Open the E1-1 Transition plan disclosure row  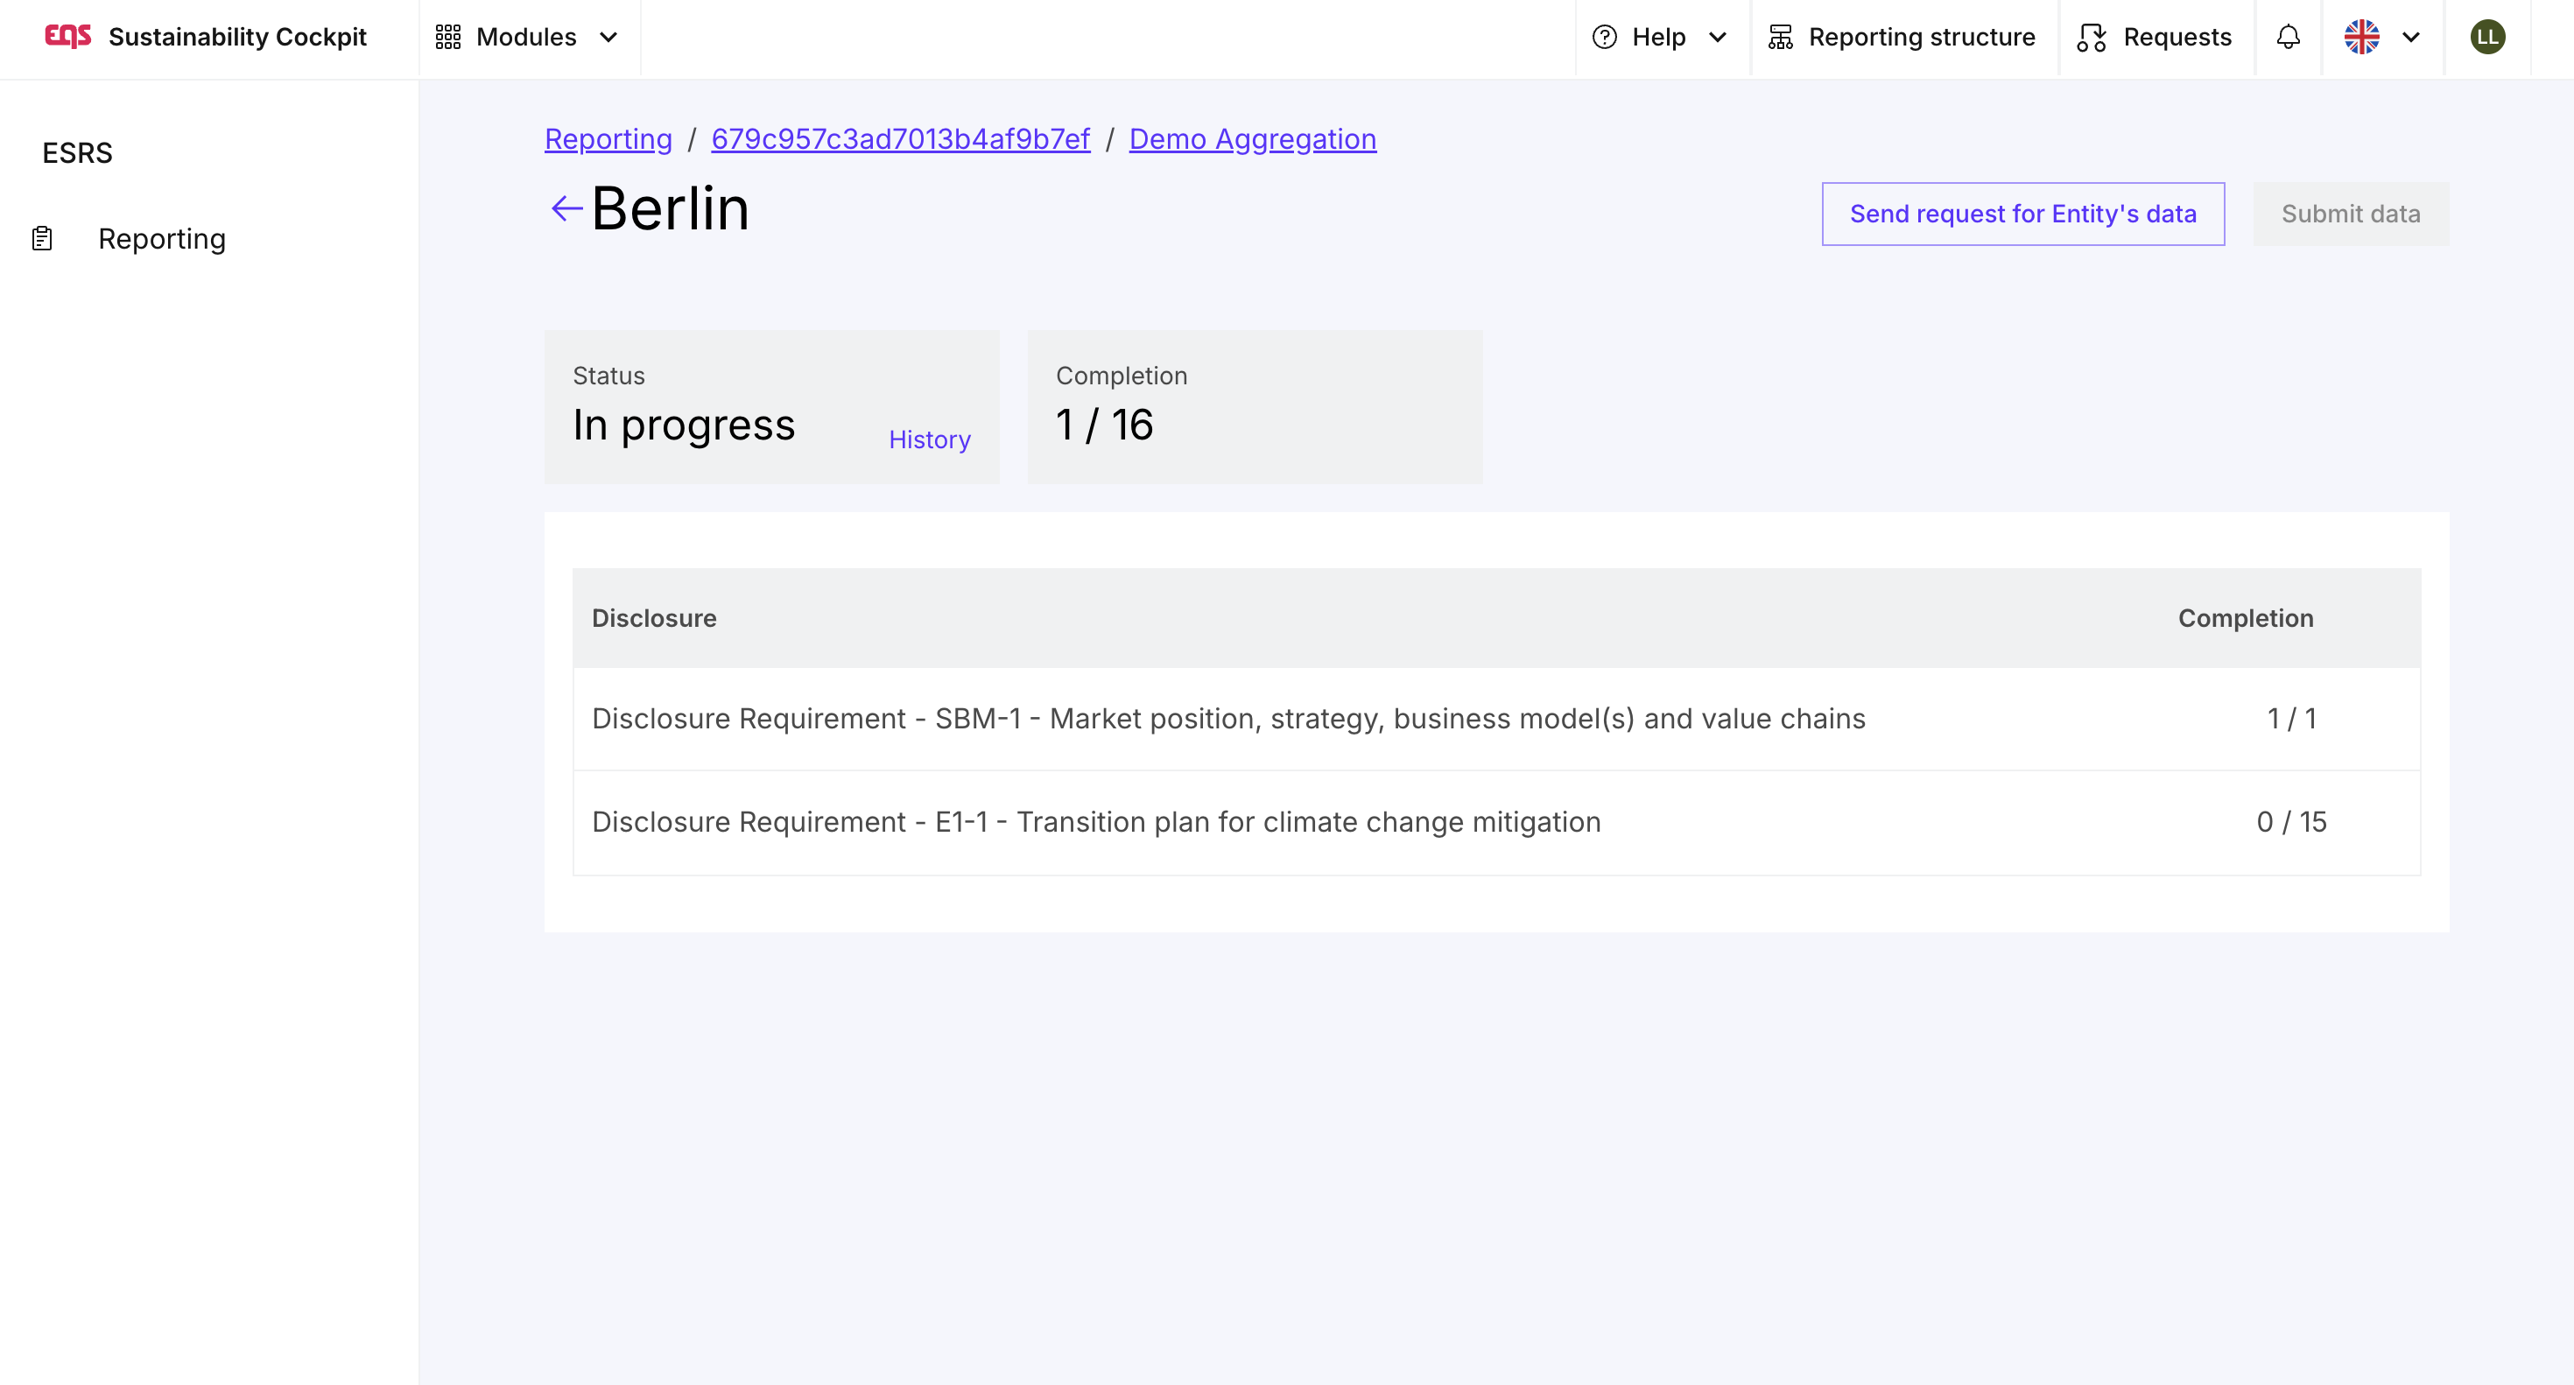[x=1096, y=821]
